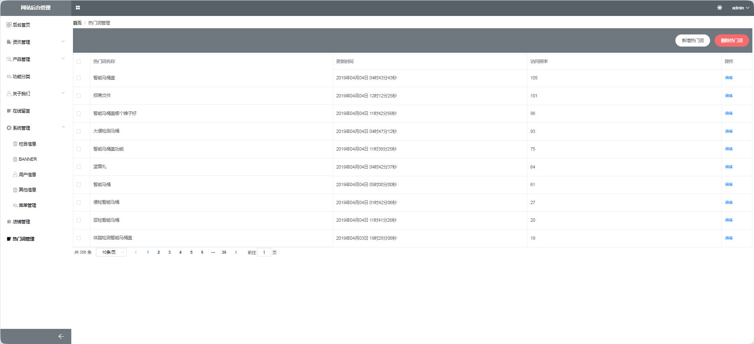Edit the 智能马桶盖哪个牌子好 entry

(x=729, y=113)
